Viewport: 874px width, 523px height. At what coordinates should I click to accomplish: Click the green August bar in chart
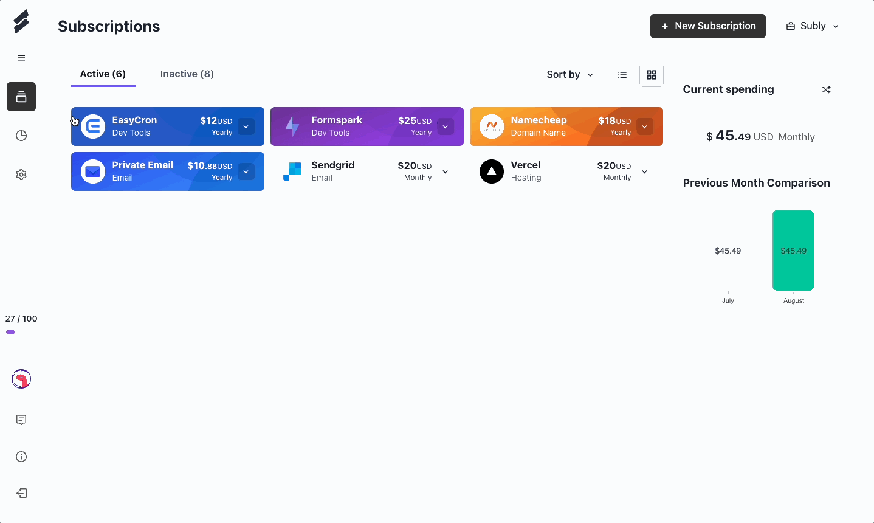point(793,251)
